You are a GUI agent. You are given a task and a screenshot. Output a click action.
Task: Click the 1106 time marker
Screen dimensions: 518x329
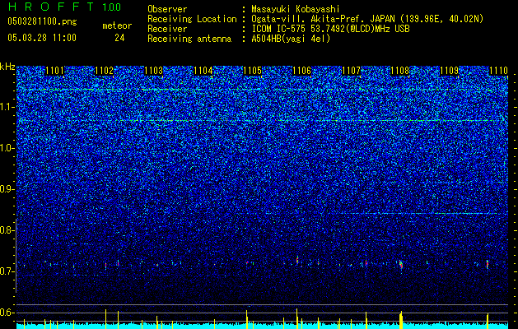tap(301, 71)
